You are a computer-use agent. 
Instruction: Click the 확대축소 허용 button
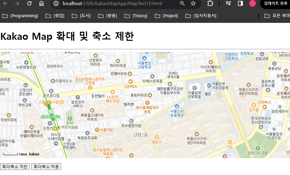tap(46, 167)
